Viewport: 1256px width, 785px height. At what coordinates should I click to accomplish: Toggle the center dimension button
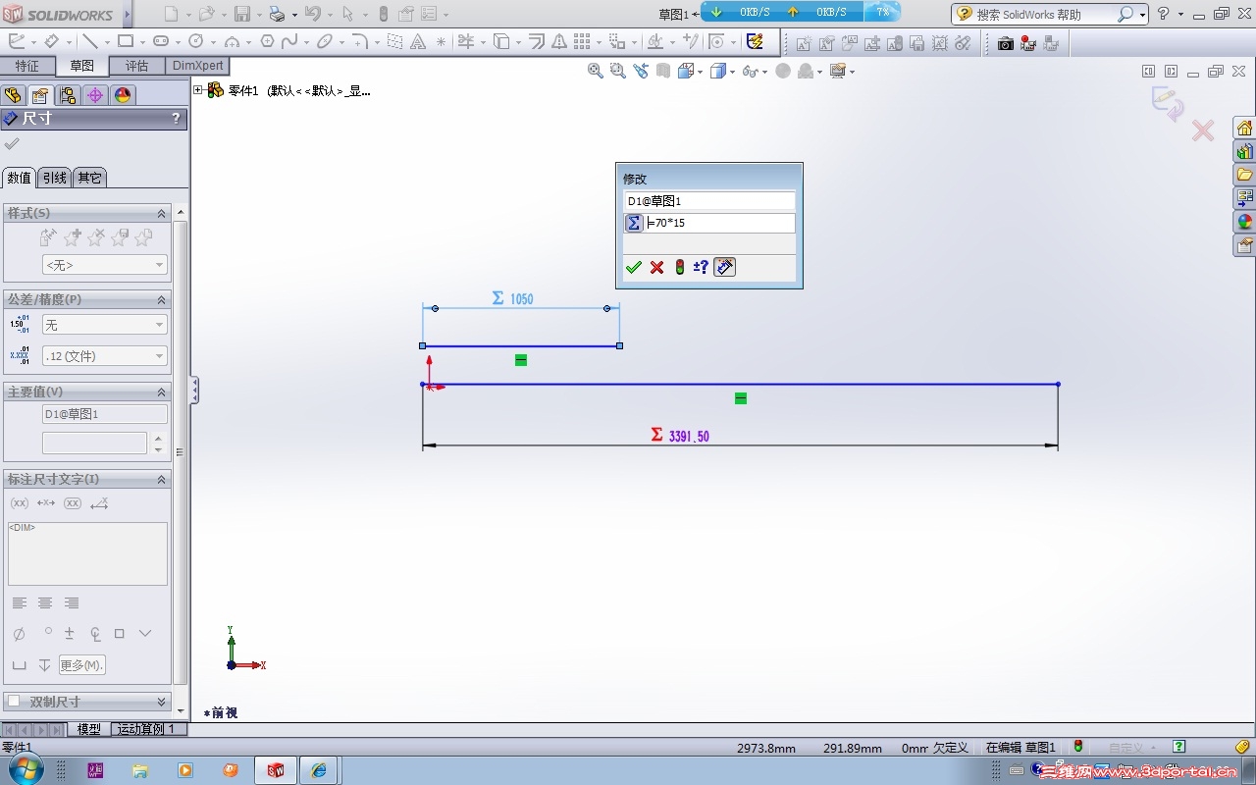[46, 503]
